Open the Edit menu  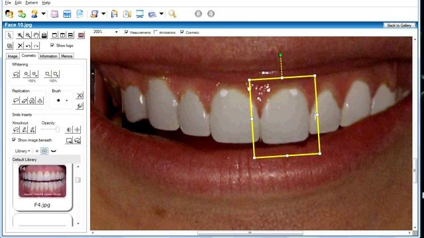[18, 3]
